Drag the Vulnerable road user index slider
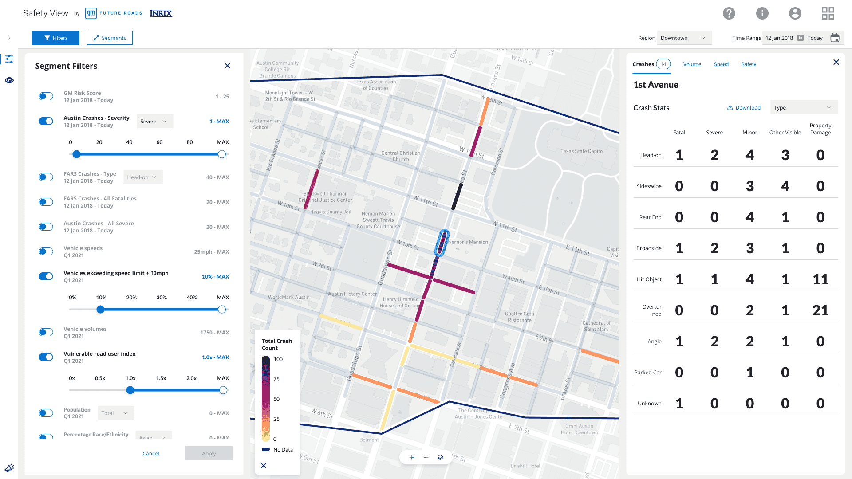Screen dimensions: 852x479 [x=130, y=390]
